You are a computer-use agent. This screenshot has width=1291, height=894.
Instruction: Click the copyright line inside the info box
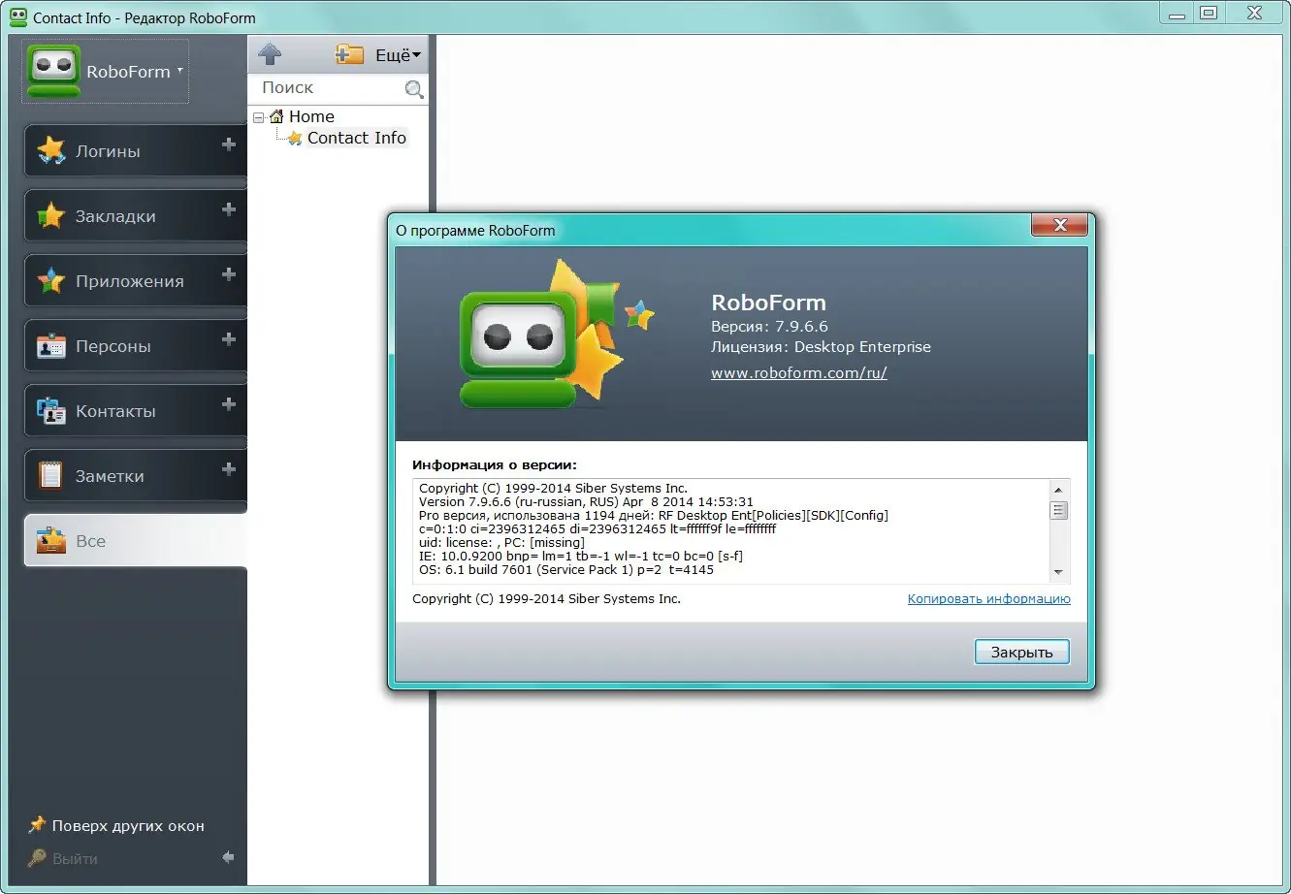[553, 489]
